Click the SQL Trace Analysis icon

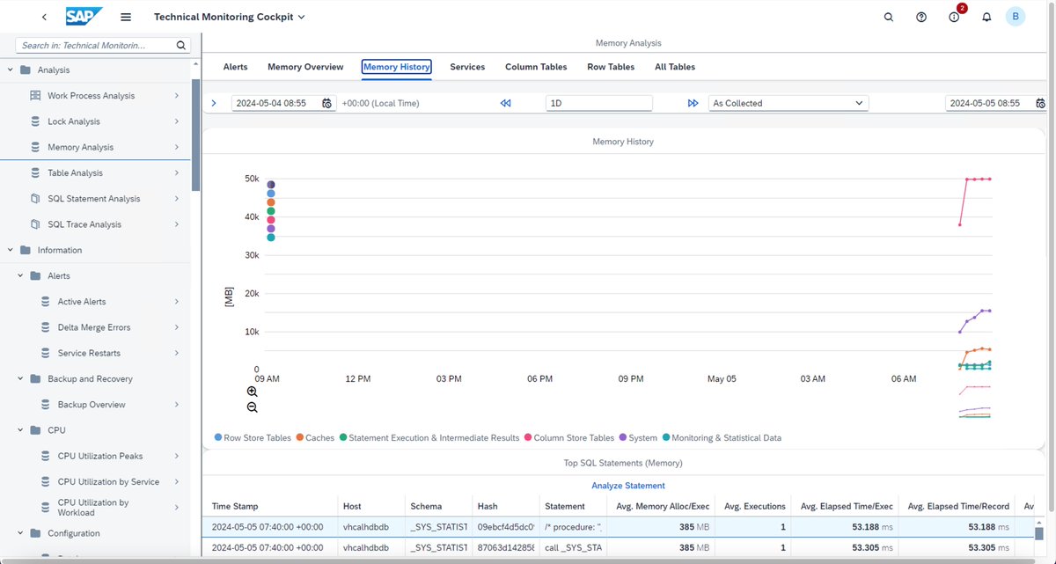35,224
